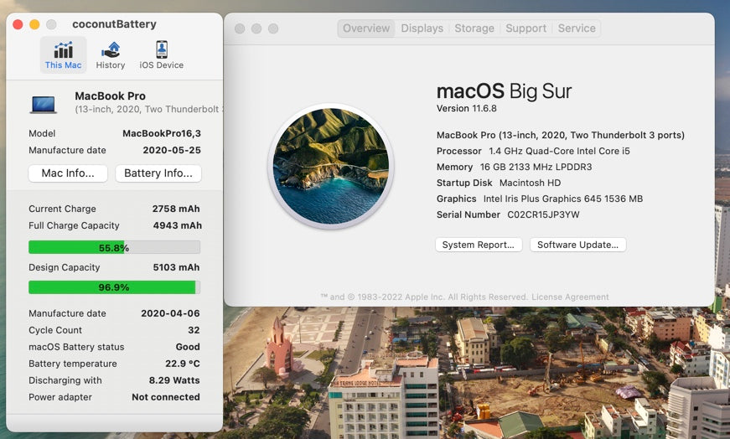Open the History view icon
Screen dimensions: 730x439
coord(110,54)
